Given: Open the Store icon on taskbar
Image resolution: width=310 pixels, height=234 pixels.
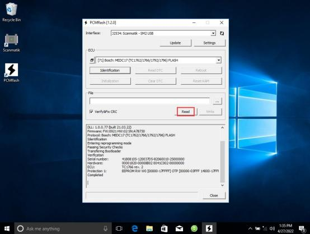Looking at the screenshot, I should (165, 228).
